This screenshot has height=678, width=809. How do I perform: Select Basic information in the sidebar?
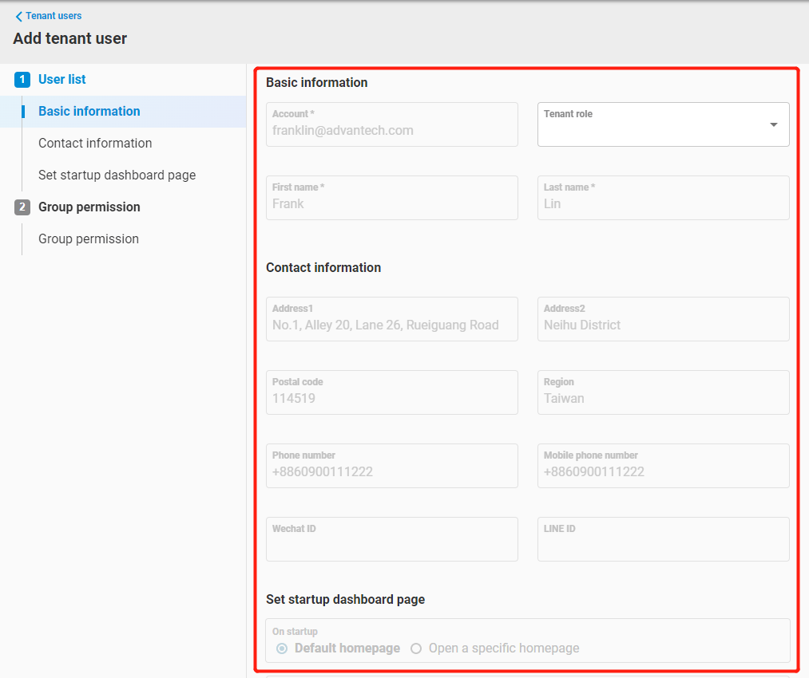[x=89, y=112]
